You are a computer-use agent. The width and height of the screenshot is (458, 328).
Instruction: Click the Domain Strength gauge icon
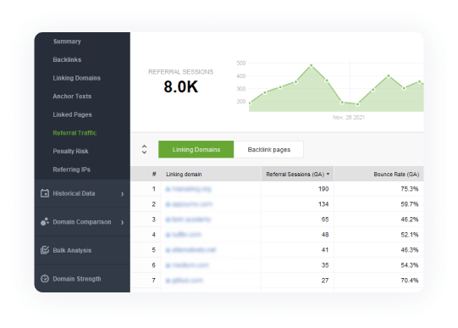coord(45,279)
